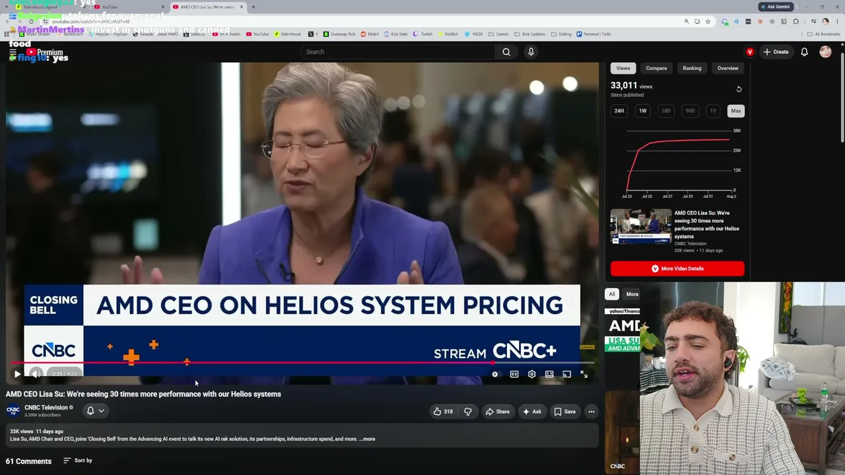This screenshot has width=845, height=475.
Task: Select the Views tab in stats panel
Action: (623, 68)
